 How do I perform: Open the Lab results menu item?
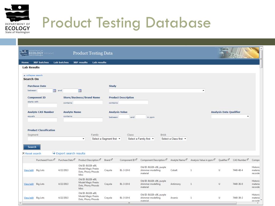pos(99,62)
